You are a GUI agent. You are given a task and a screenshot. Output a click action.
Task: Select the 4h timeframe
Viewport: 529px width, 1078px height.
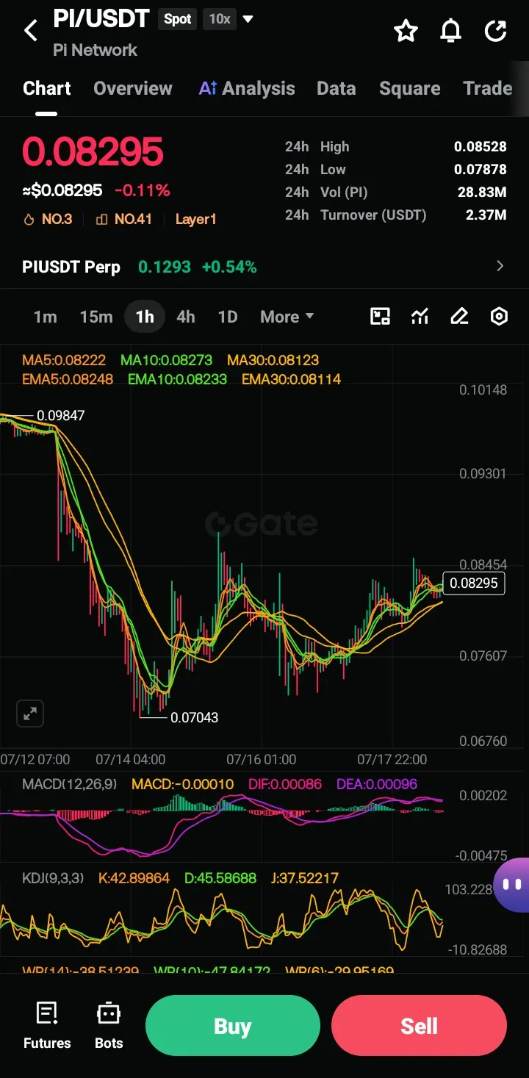pyautogui.click(x=186, y=317)
